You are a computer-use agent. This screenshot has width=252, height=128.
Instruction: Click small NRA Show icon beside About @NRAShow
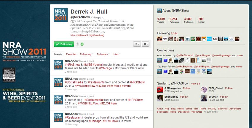(x=159, y=11)
